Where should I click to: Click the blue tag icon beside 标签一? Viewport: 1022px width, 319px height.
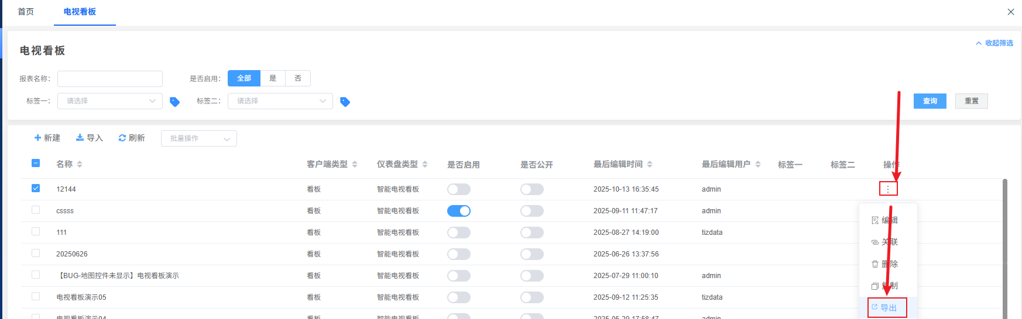174,102
